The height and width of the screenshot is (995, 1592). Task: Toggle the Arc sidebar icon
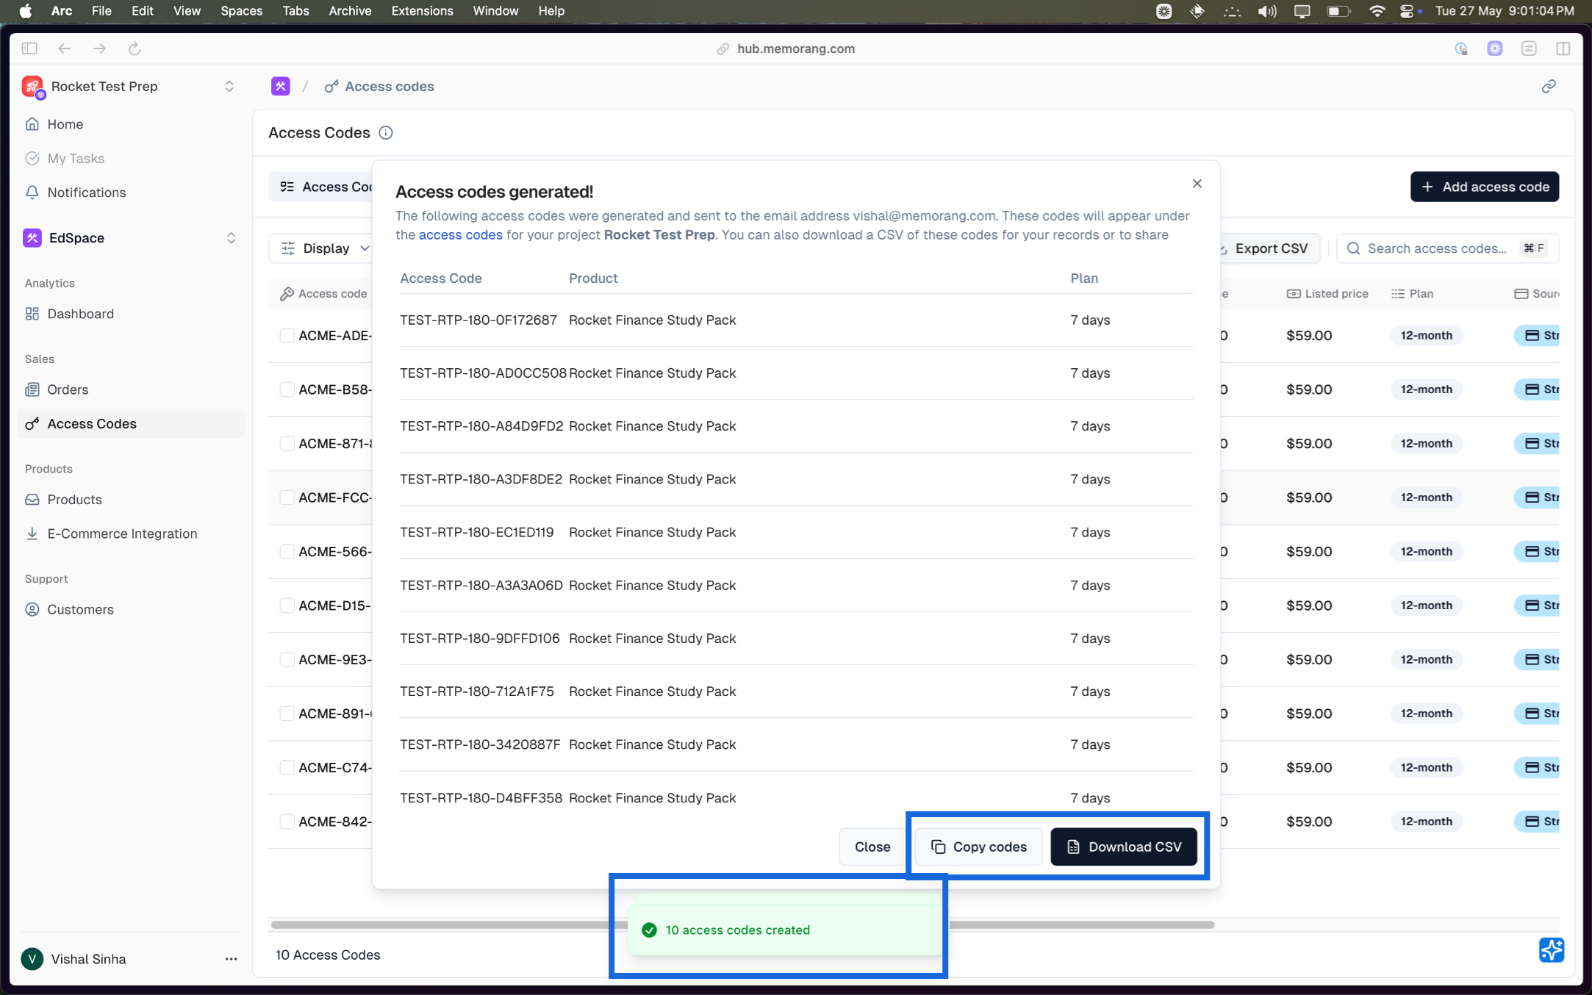(29, 49)
